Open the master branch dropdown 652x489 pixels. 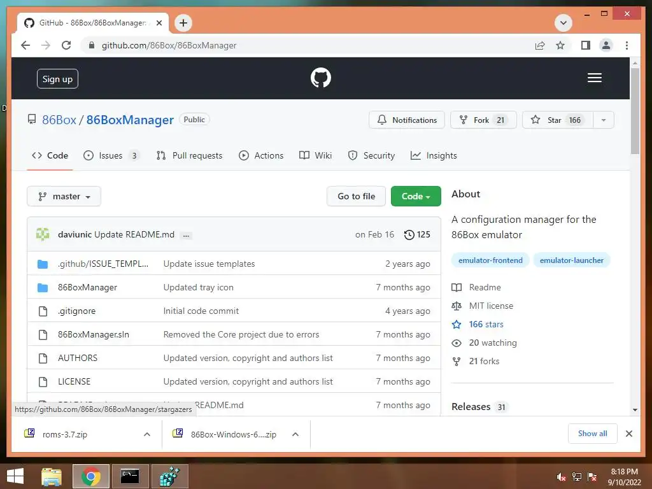pos(64,196)
